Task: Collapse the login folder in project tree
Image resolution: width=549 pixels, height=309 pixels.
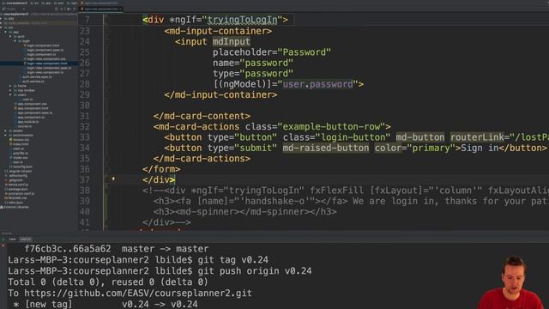Action: click(15, 41)
